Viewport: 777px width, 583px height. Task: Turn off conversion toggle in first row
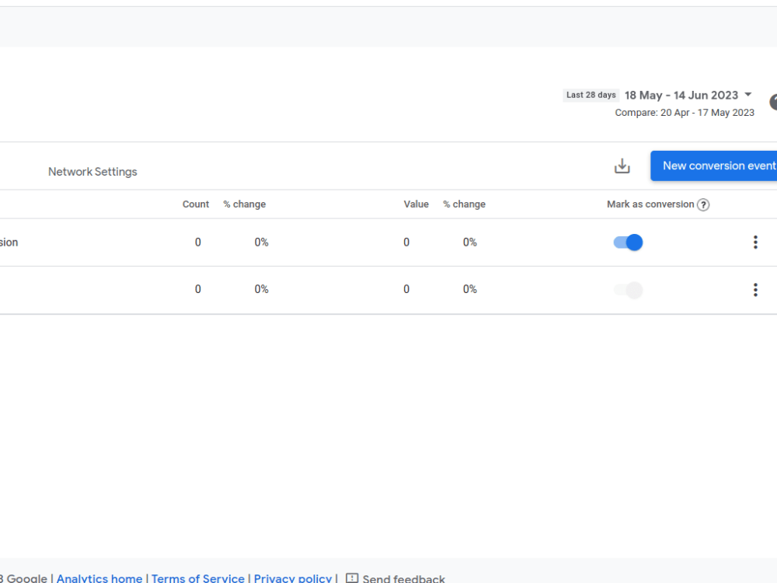(x=628, y=243)
